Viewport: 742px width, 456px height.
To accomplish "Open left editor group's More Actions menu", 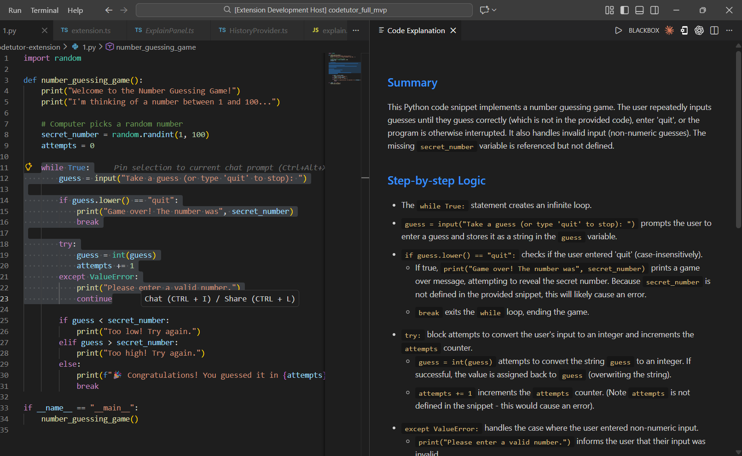I will (356, 30).
